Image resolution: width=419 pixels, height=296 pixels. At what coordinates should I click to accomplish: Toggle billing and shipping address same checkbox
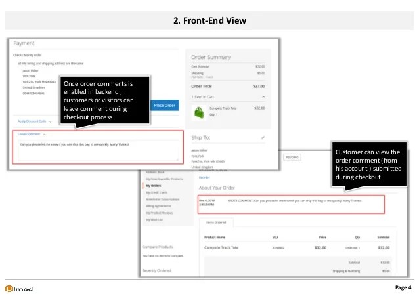[19, 63]
